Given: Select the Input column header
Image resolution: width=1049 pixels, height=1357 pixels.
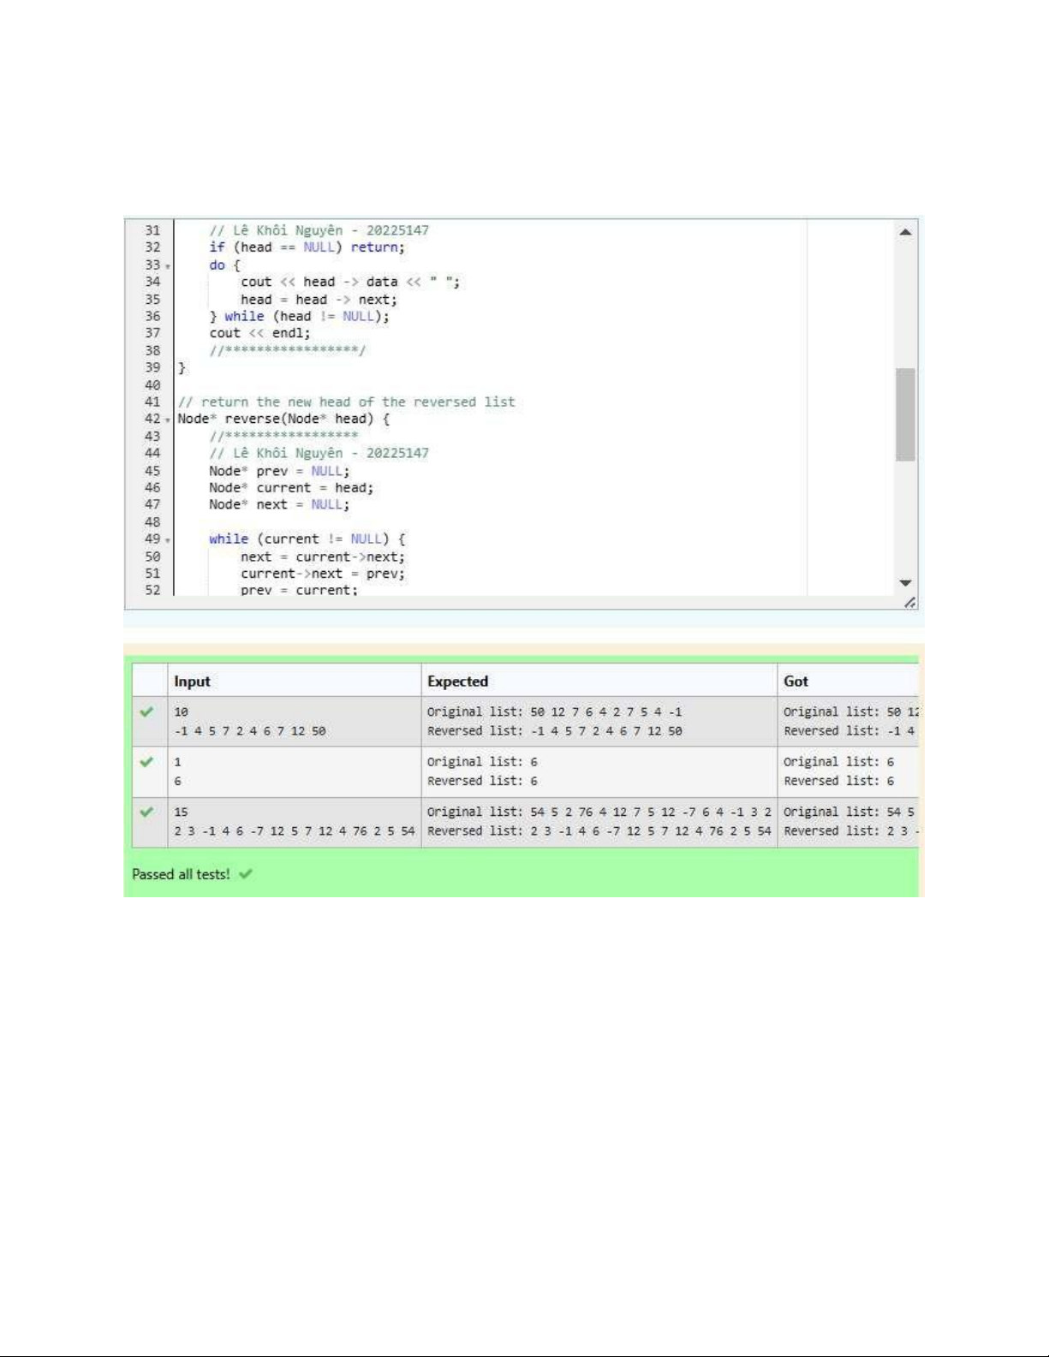Looking at the screenshot, I should pos(192,681).
